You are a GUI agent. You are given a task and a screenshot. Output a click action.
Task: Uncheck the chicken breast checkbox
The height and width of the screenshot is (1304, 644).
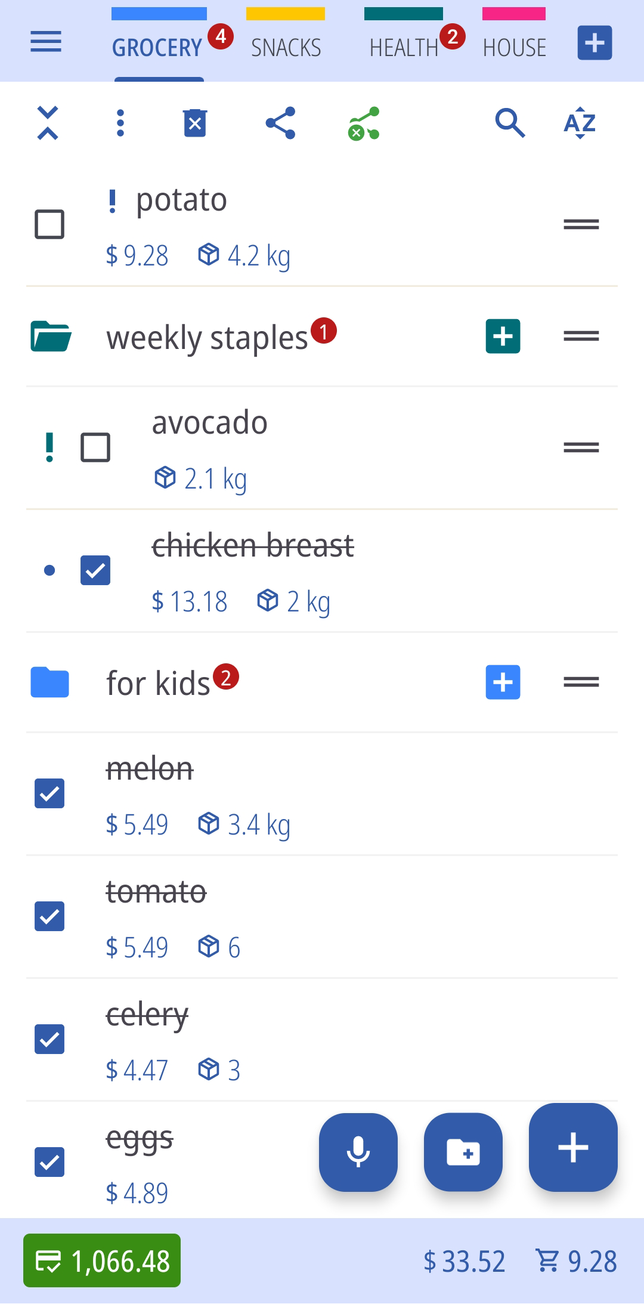95,570
